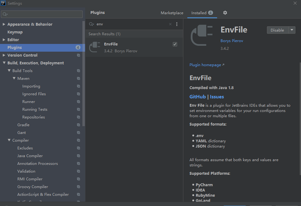Viewport: 301px width, 206px height.
Task: Click project-level icon next to Annotation Processors
Action: point(79,164)
